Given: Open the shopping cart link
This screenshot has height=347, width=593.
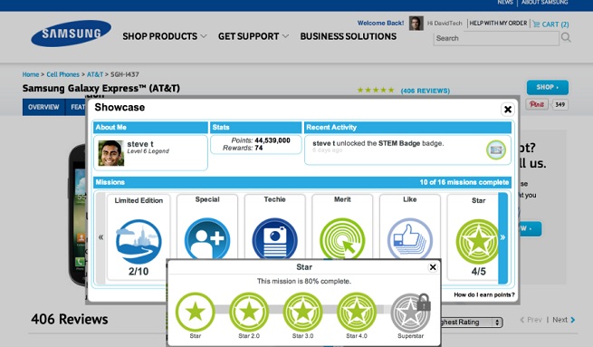Looking at the screenshot, I should pyautogui.click(x=550, y=24).
